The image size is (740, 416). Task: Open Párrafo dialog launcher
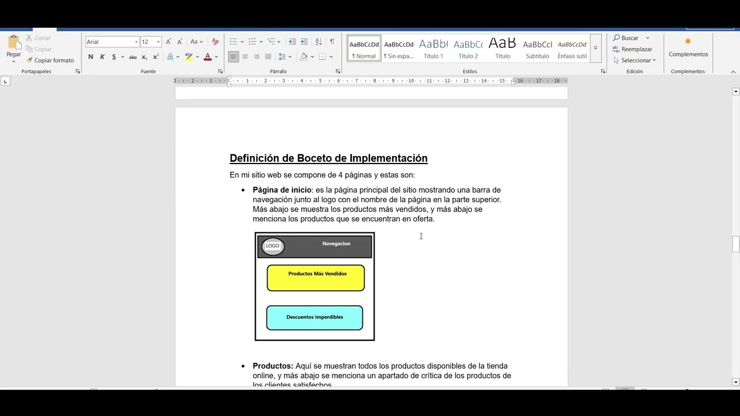[x=338, y=72]
